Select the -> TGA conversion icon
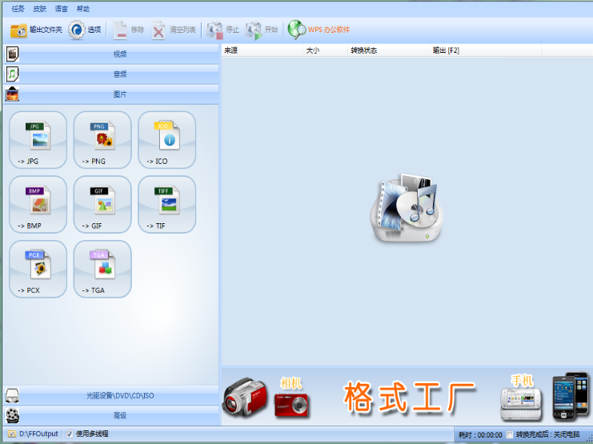This screenshot has width=593, height=444. pos(102,269)
